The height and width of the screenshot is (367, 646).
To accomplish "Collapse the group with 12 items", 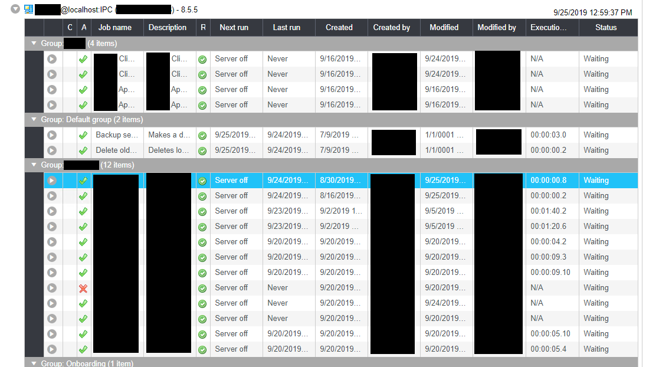I will pos(34,165).
